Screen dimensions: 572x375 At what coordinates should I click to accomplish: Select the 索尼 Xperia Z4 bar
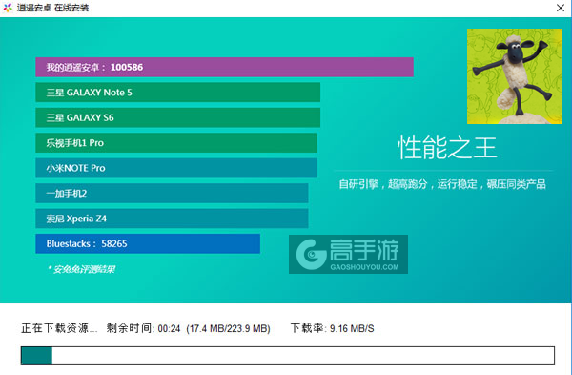pos(172,219)
